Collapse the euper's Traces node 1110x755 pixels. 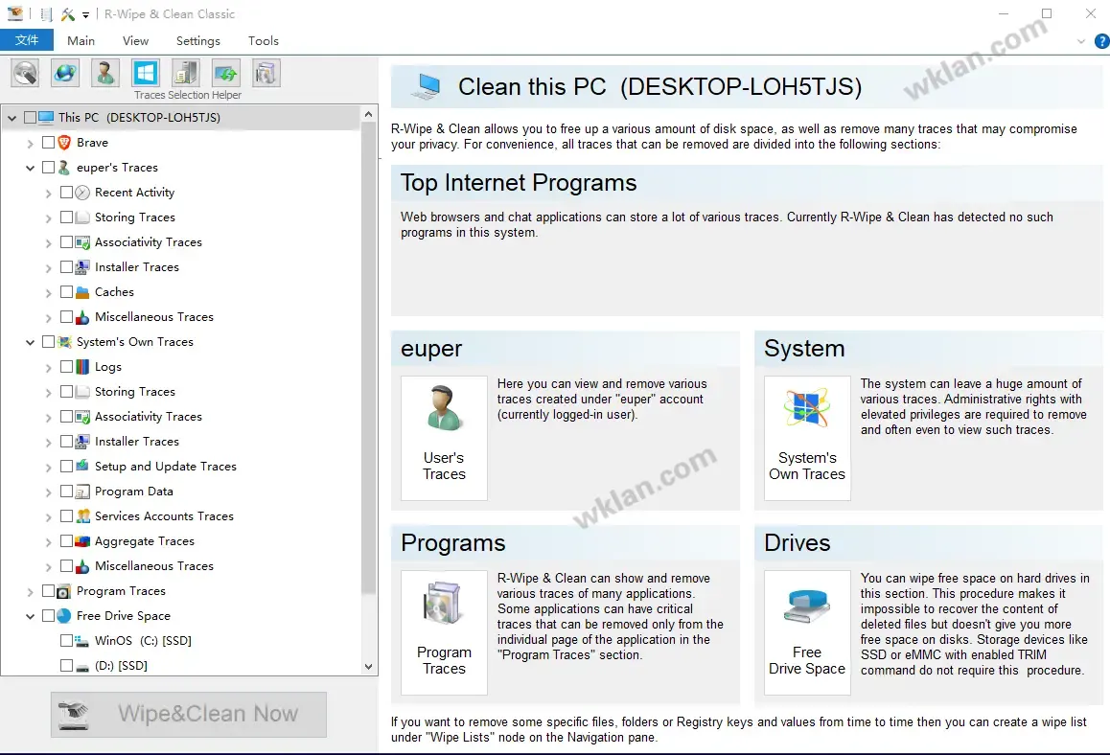point(30,168)
